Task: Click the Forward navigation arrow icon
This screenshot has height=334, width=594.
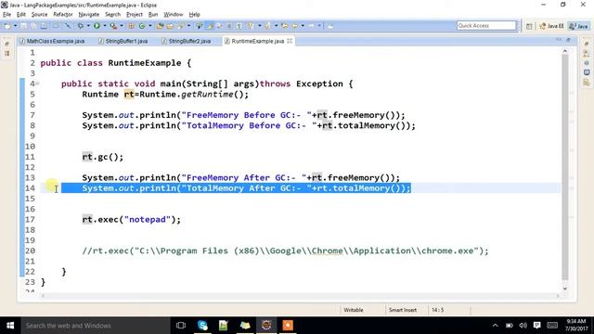Action: point(311,26)
